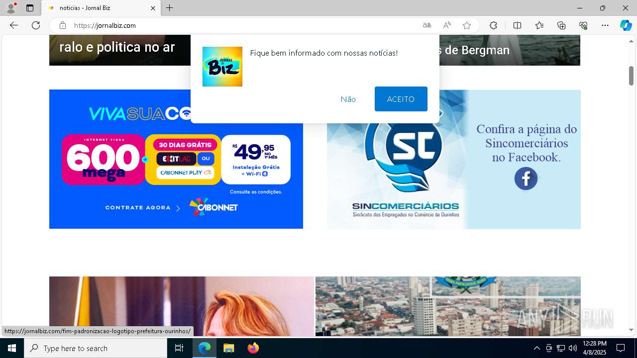The image size is (637, 358).
Task: Open a new tab with plus
Action: [170, 8]
